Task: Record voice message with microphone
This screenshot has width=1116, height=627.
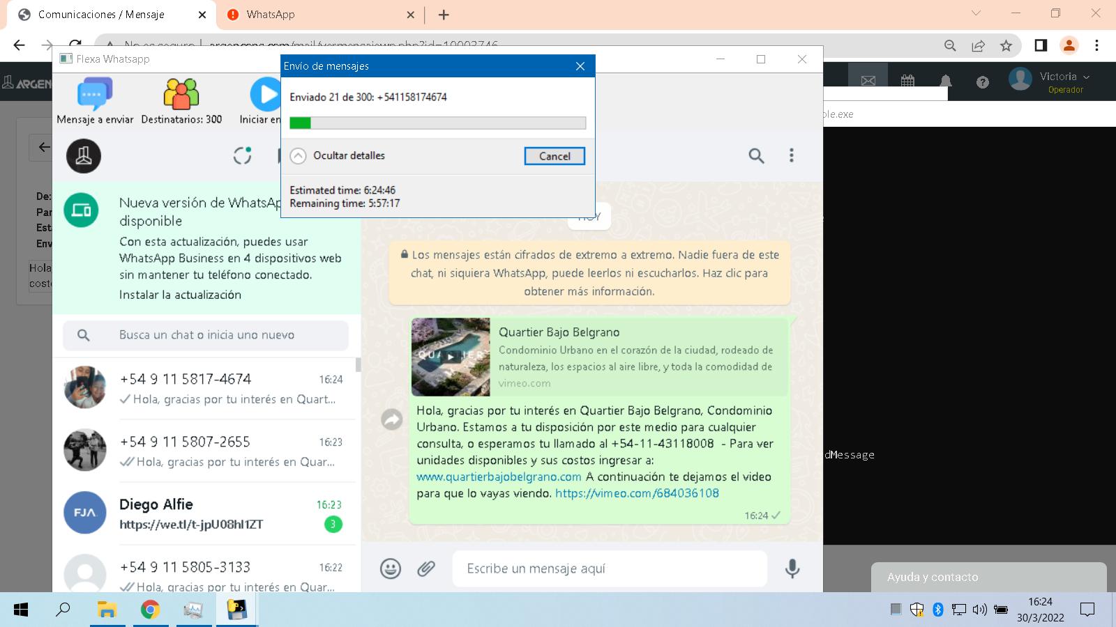Action: click(x=792, y=568)
